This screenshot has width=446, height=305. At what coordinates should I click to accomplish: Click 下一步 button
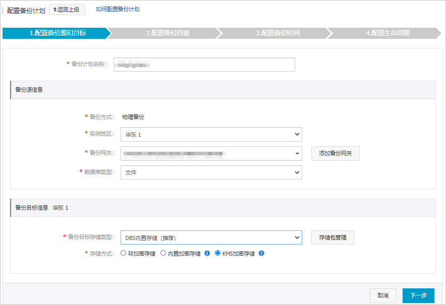(418, 295)
